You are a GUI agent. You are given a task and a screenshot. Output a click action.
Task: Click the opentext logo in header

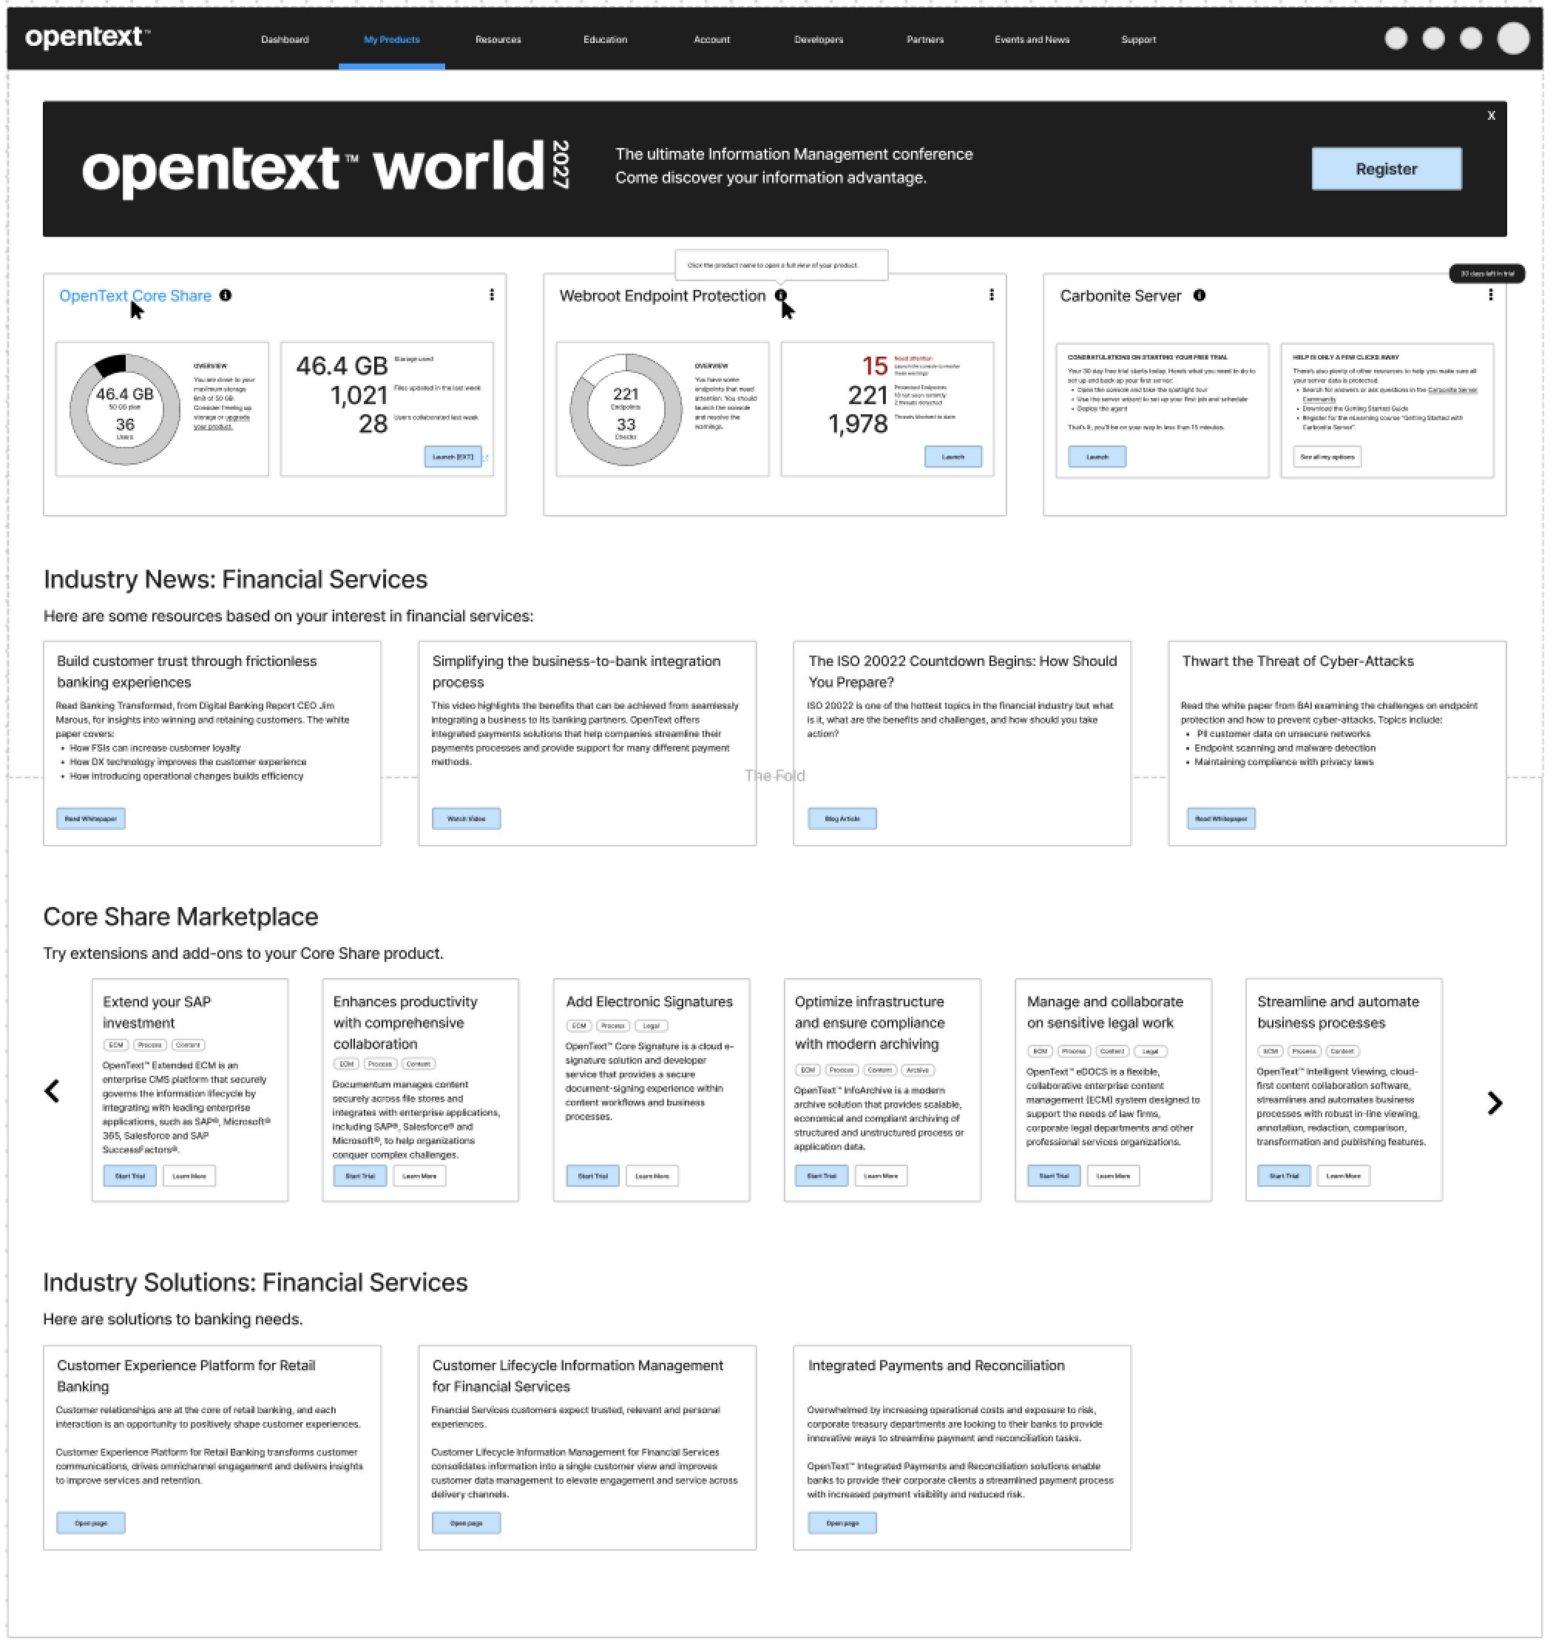[x=87, y=37]
